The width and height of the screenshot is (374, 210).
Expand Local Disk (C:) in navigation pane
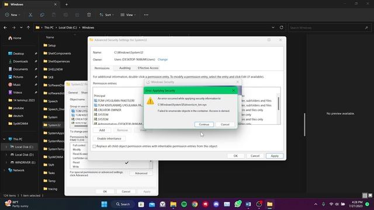(x=6, y=147)
